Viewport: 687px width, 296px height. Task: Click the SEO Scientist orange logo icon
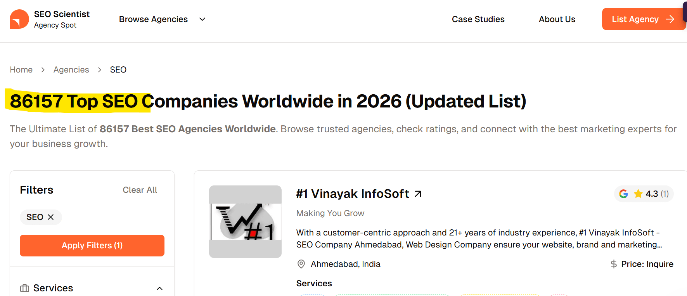[x=19, y=19]
